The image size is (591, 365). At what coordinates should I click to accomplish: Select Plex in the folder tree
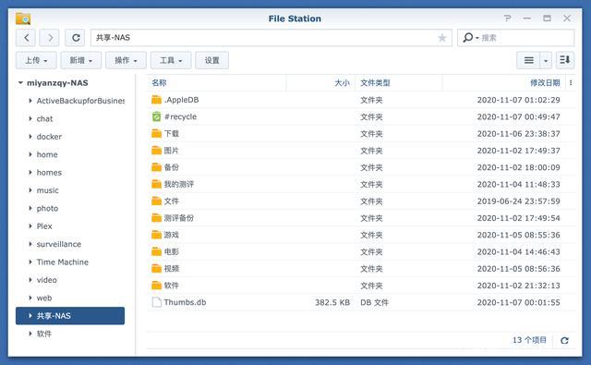pyautogui.click(x=44, y=226)
